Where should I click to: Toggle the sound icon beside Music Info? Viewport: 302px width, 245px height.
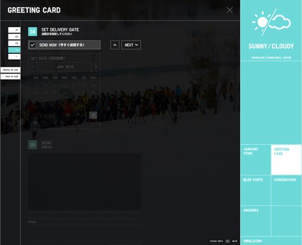pyautogui.click(x=228, y=241)
